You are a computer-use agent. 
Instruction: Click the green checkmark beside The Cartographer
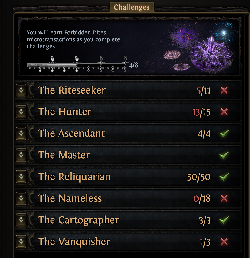(x=224, y=220)
